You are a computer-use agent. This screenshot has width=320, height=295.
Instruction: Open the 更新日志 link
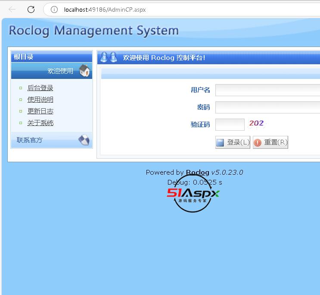tap(40, 111)
